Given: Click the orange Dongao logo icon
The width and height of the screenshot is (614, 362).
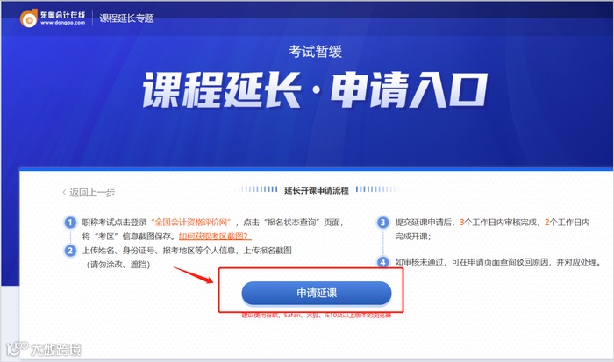Looking at the screenshot, I should click(29, 18).
